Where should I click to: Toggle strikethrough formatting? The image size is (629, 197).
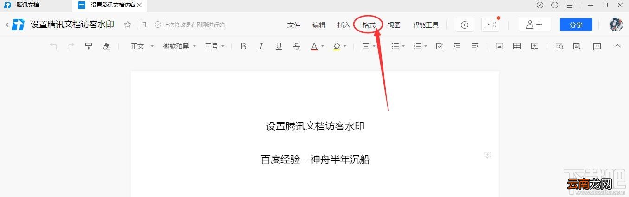(x=297, y=46)
